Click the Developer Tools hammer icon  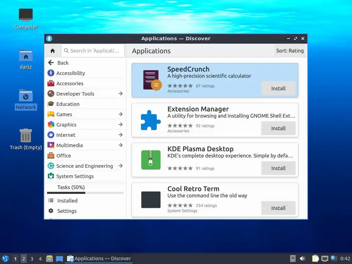(x=51, y=93)
